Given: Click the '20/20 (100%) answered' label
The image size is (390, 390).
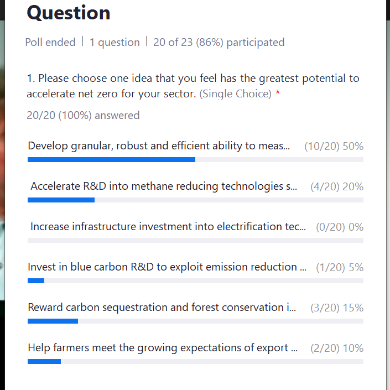Looking at the screenshot, I should point(83,116).
